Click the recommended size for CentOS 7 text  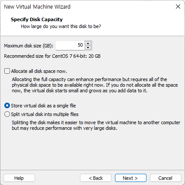[52, 56]
